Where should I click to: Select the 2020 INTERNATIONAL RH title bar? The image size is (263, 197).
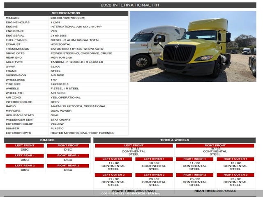130,5
